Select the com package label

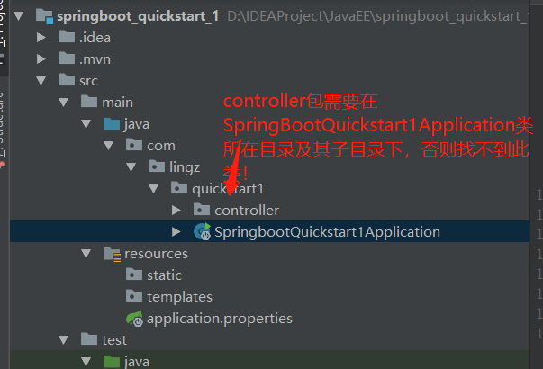click(161, 146)
